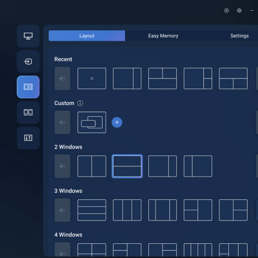Select Recent layout with two top, one bottom
258x258 pixels.
coord(163,79)
